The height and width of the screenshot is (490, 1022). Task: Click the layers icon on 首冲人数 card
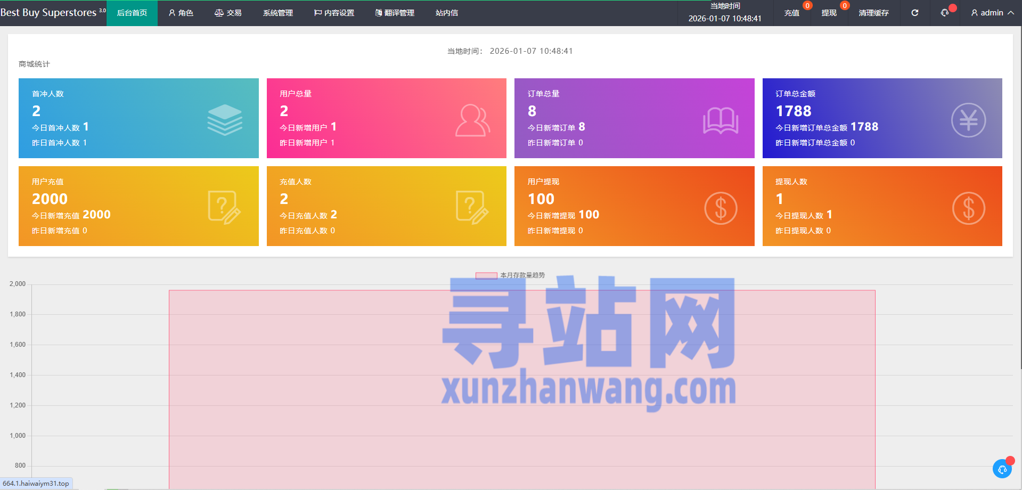click(224, 120)
